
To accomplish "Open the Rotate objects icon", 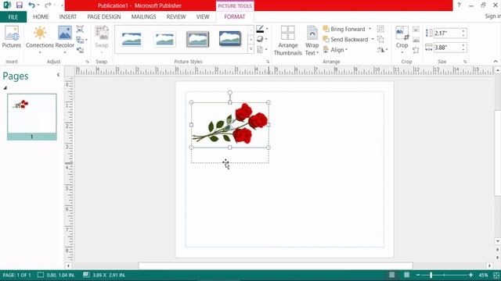I will [381, 50].
